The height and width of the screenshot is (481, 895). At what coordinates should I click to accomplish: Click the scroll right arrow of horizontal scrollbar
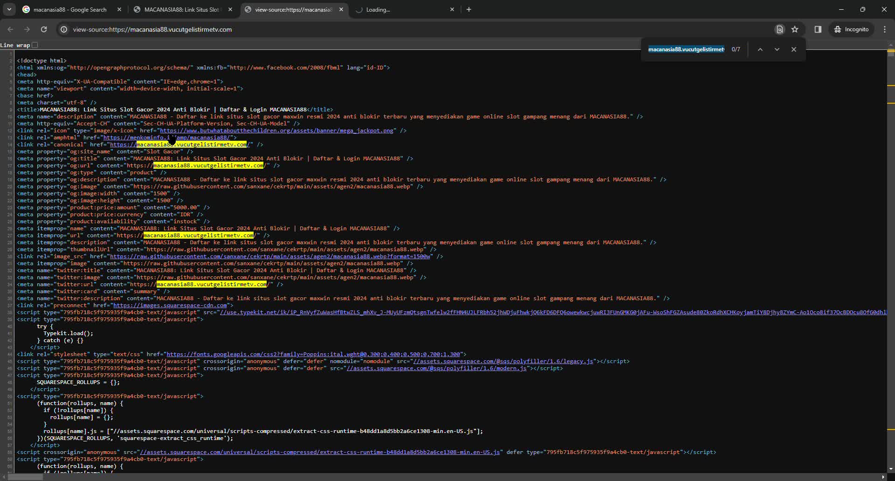883,477
